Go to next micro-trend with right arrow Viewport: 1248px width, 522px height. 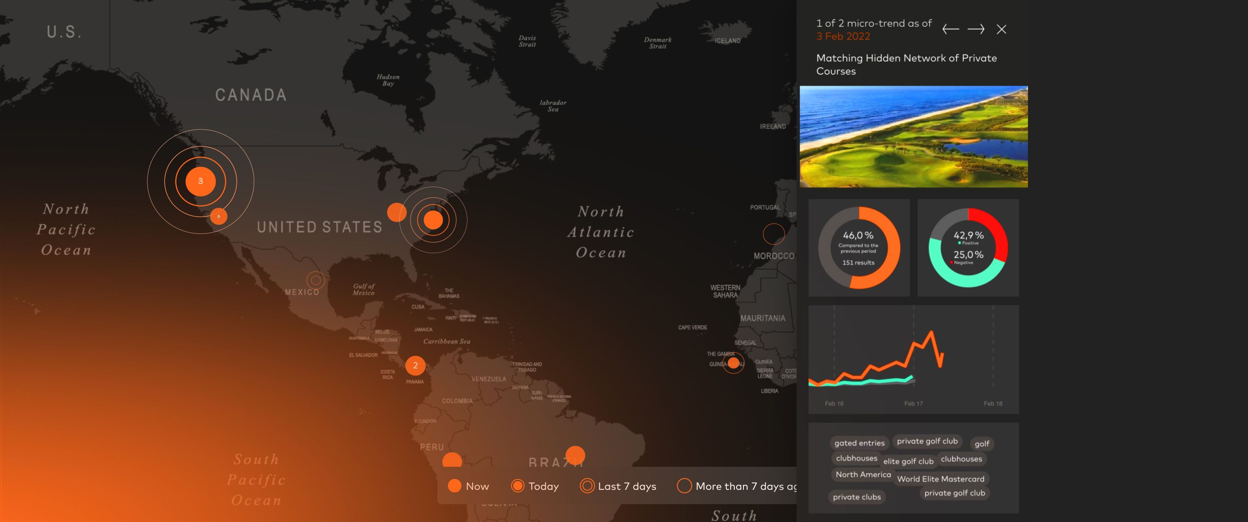pos(976,30)
